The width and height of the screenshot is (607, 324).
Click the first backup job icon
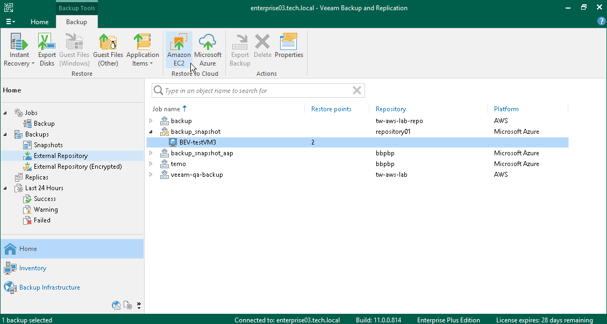pos(164,121)
